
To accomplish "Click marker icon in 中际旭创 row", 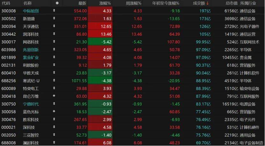I will pos(54,10).
